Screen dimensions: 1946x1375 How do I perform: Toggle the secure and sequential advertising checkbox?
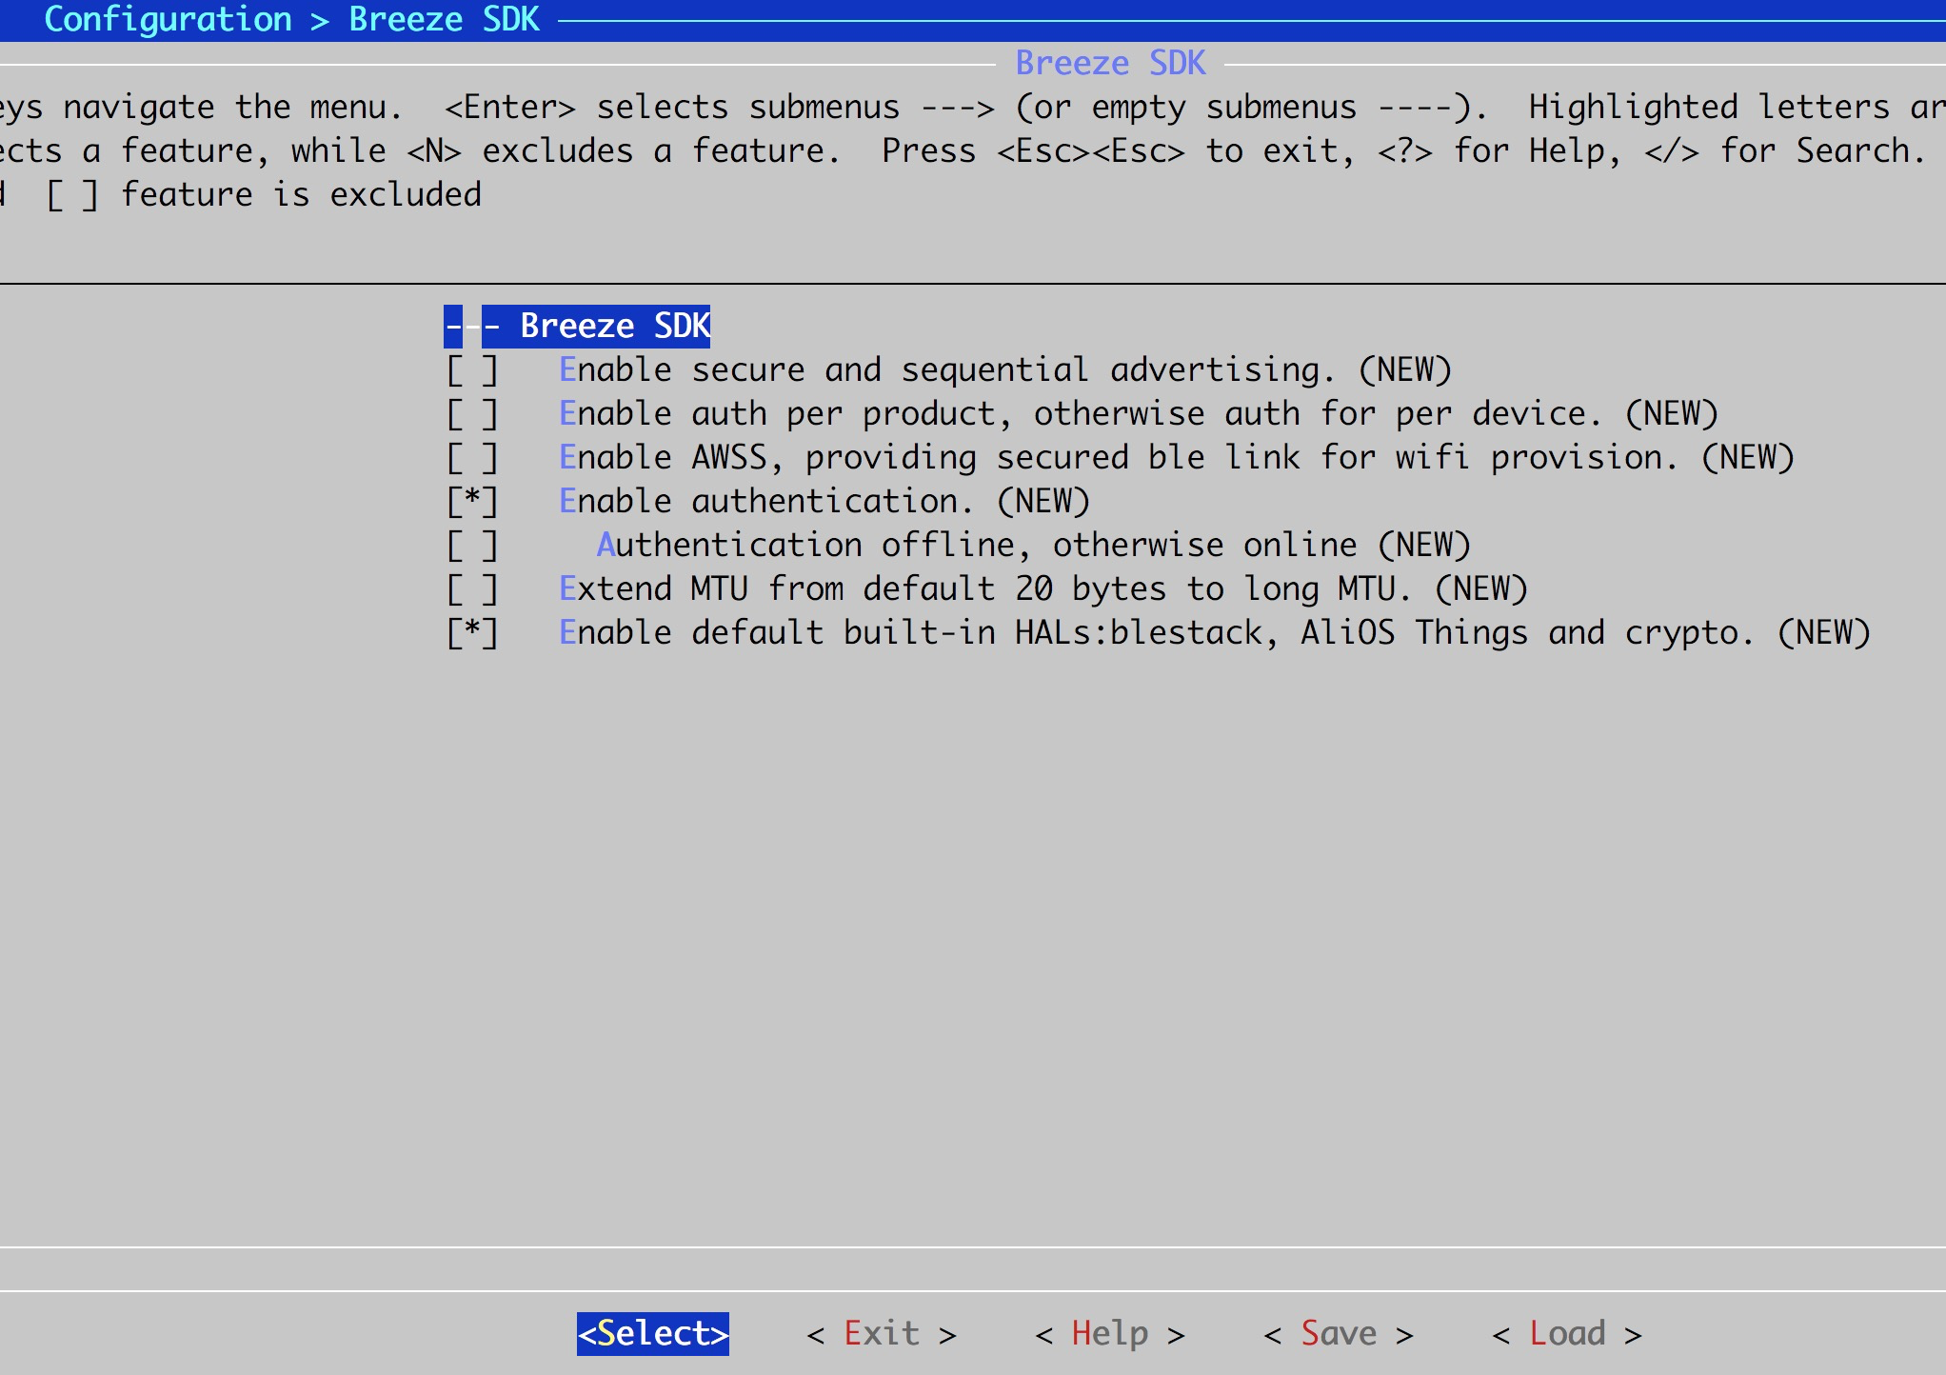472,370
